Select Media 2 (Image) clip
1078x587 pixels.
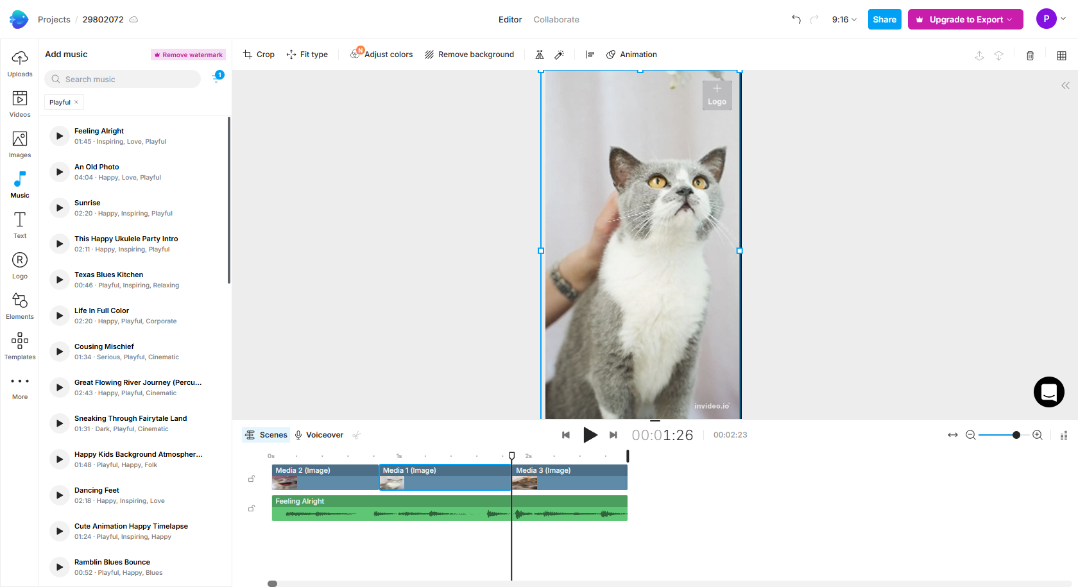coord(325,477)
